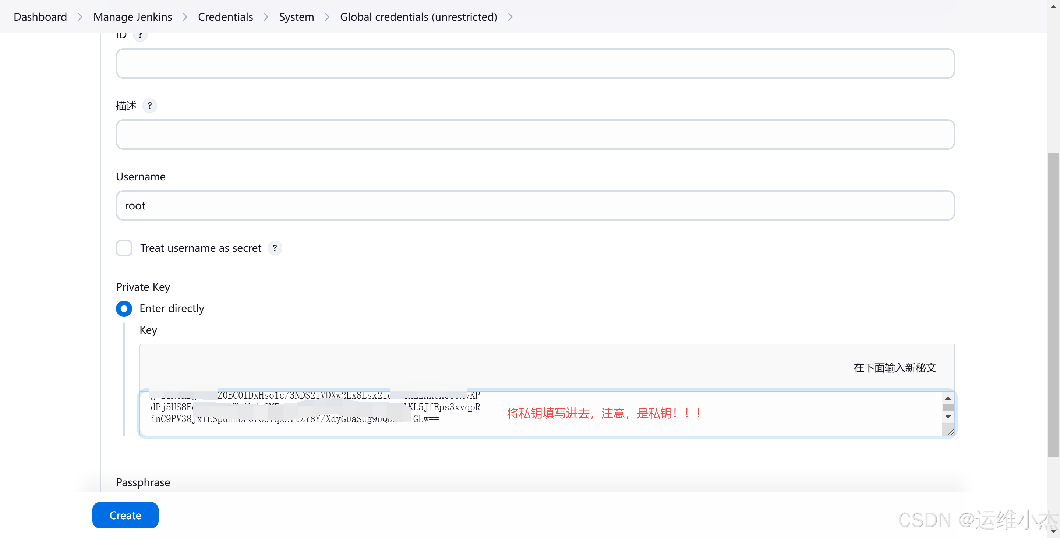Expand chevron after Dashboard breadcrumb
Screen dimensions: 1060x538
click(80, 17)
